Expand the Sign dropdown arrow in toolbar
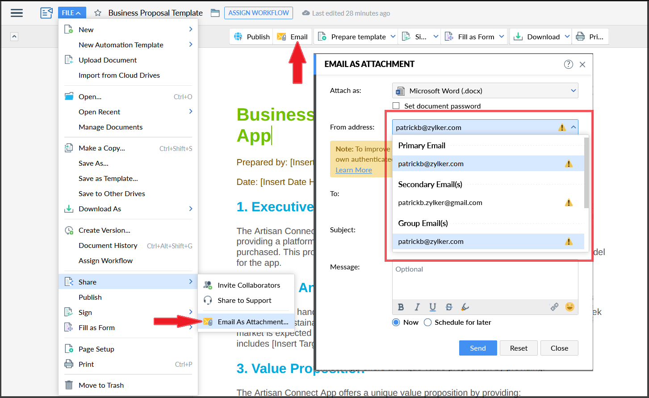Image resolution: width=649 pixels, height=398 pixels. point(436,37)
